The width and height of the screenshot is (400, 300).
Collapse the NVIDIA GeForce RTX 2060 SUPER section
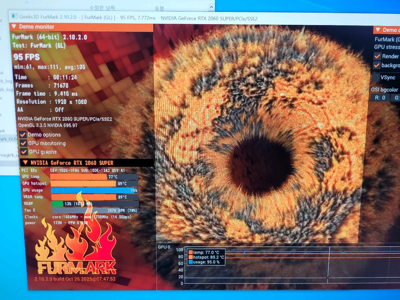[26, 162]
